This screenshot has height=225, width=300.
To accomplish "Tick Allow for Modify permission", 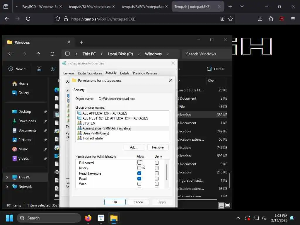I will (x=139, y=168).
